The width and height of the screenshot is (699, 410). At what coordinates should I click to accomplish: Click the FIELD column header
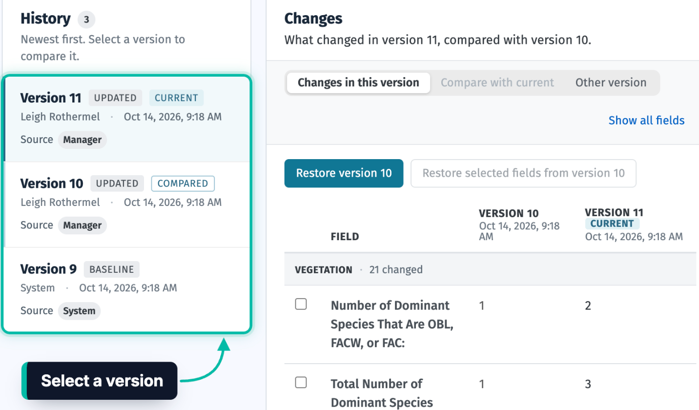345,237
